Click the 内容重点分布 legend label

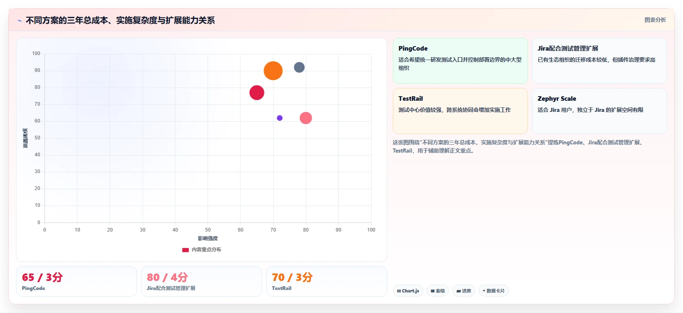(207, 250)
